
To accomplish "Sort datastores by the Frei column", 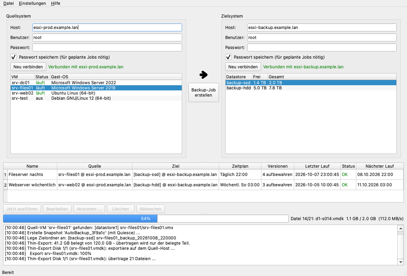I will click(x=260, y=77).
